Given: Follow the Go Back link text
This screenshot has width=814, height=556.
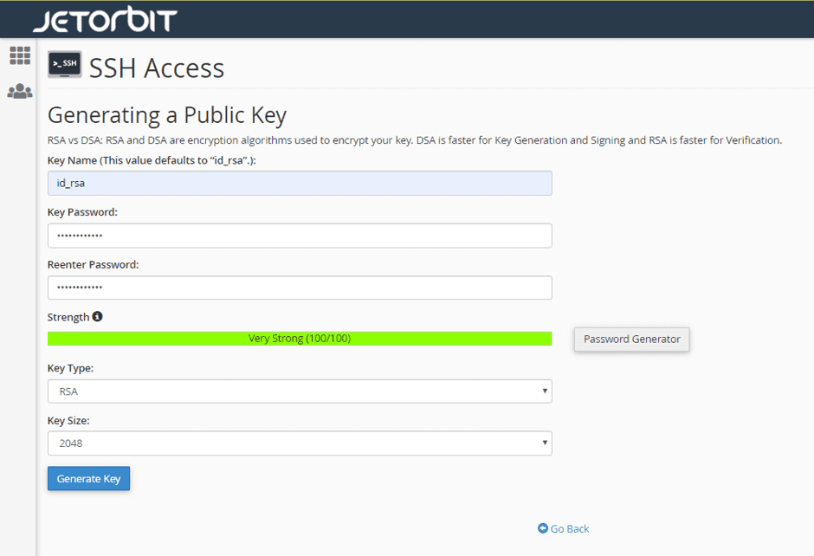Looking at the screenshot, I should [570, 528].
